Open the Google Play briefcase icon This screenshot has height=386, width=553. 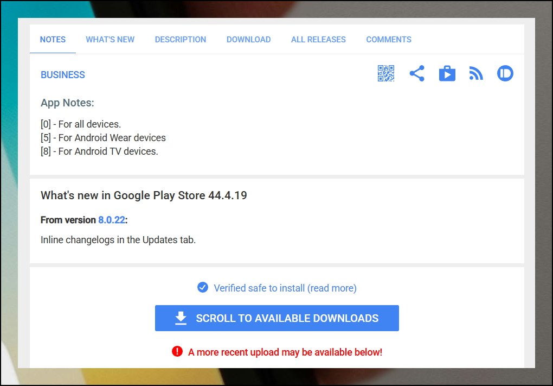[447, 73]
